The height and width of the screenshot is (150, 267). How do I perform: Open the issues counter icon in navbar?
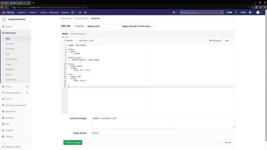click(229, 12)
